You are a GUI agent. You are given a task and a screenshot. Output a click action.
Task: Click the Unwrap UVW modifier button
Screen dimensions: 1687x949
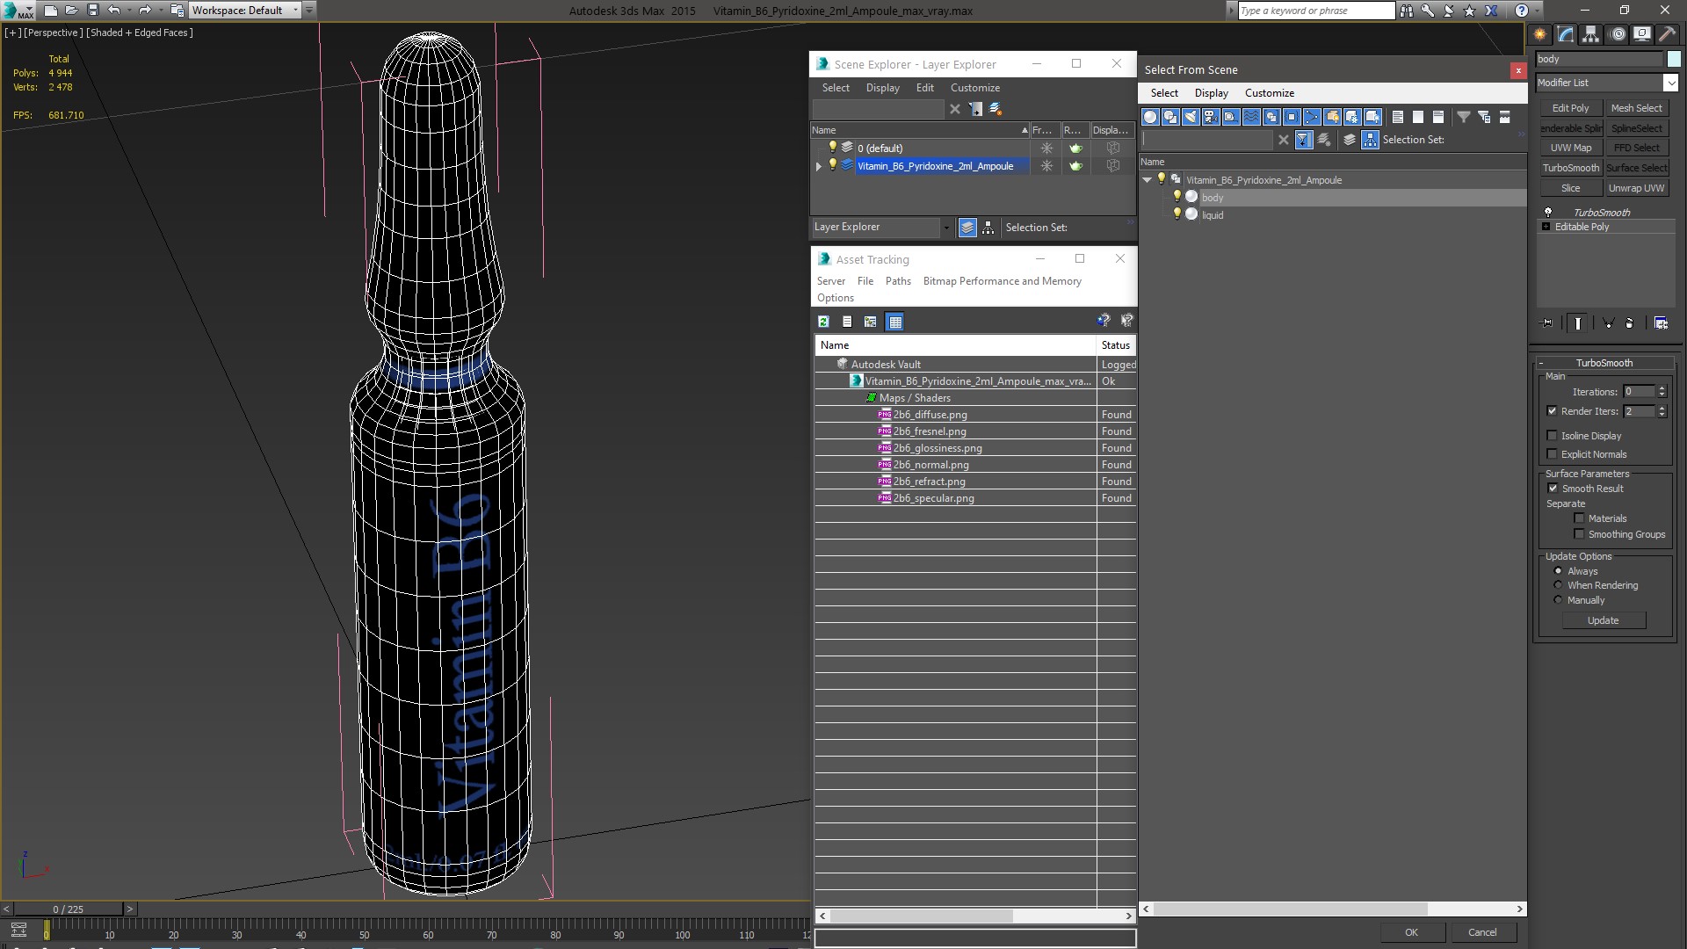coord(1636,188)
